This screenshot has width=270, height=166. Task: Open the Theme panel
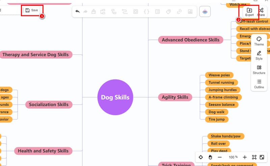click(259, 41)
